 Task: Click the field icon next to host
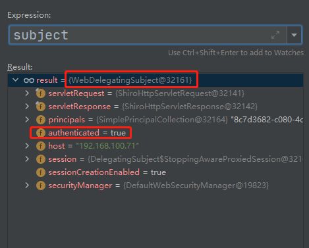click(x=41, y=146)
